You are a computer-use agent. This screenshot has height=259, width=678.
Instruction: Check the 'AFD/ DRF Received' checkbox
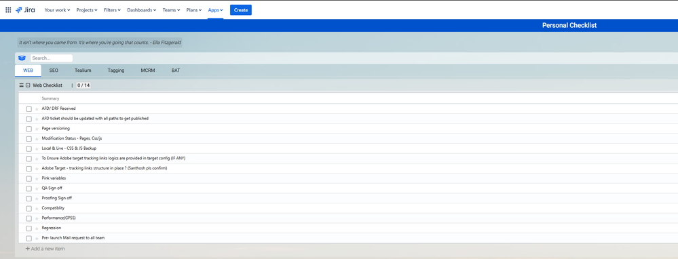click(29, 108)
